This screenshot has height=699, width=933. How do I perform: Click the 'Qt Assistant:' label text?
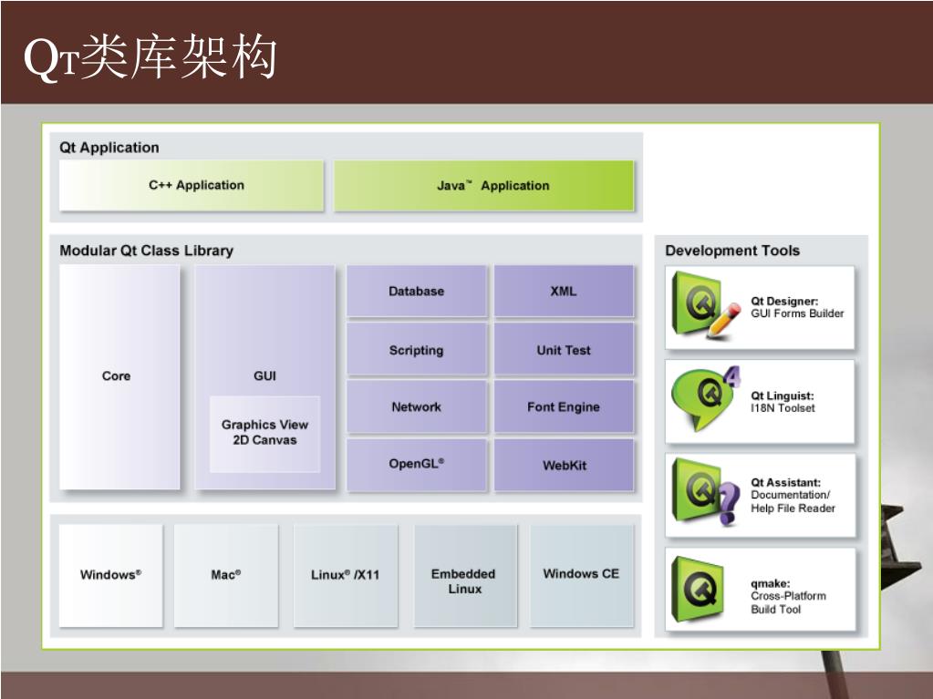(x=785, y=483)
